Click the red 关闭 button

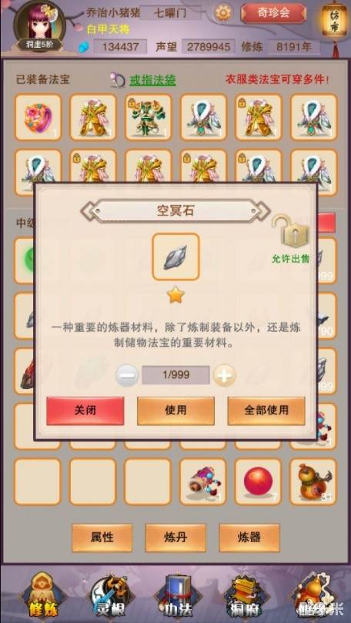[85, 410]
